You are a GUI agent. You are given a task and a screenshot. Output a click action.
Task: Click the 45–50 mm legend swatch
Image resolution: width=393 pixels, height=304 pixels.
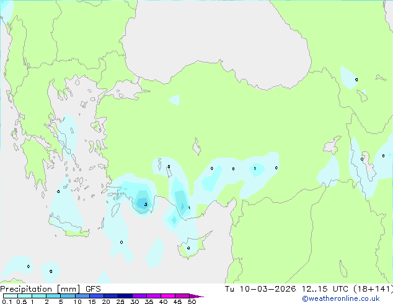(x=182, y=296)
